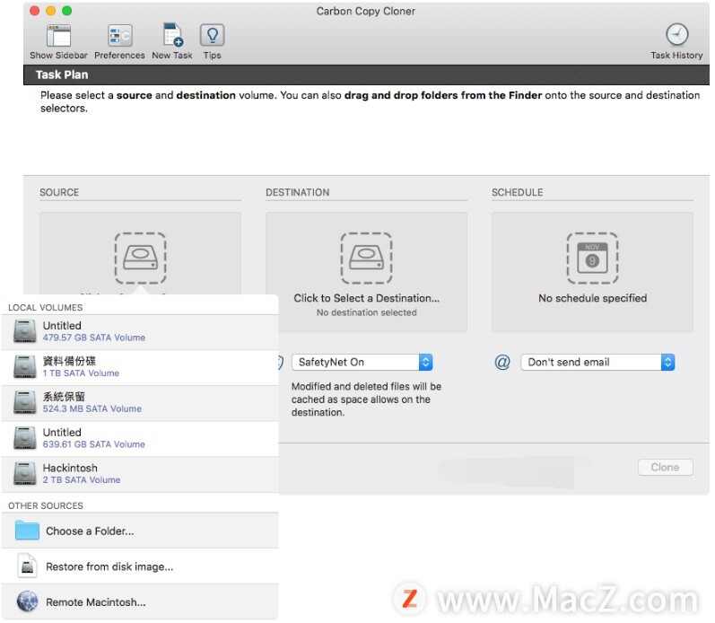
Task: Click the schedule calendar icon
Action: point(592,259)
